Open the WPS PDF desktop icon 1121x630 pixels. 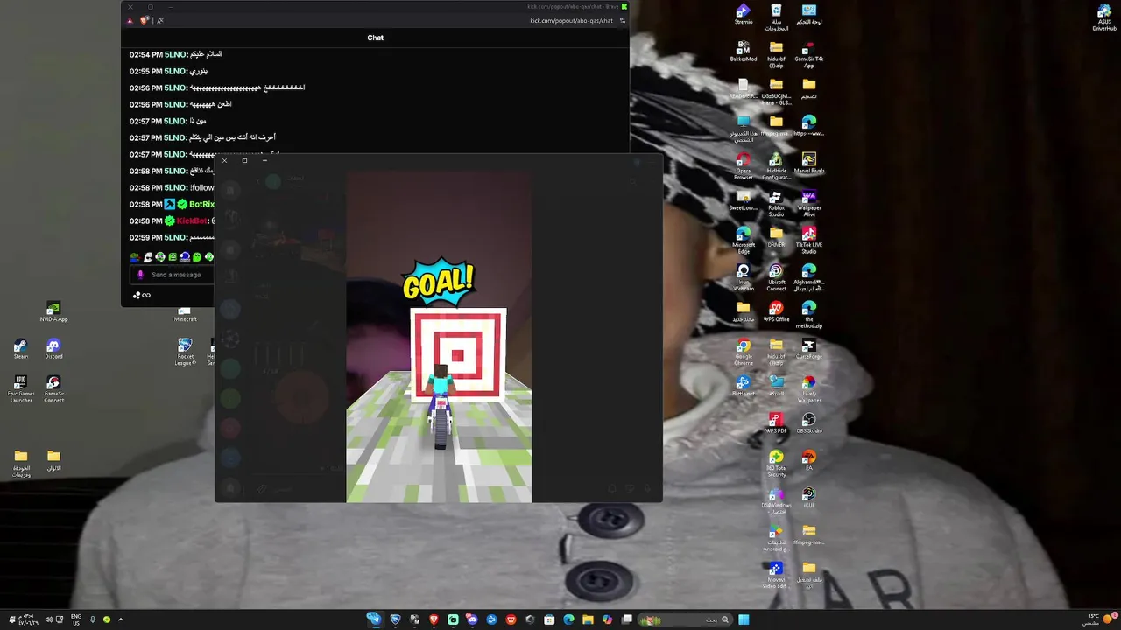tap(776, 423)
